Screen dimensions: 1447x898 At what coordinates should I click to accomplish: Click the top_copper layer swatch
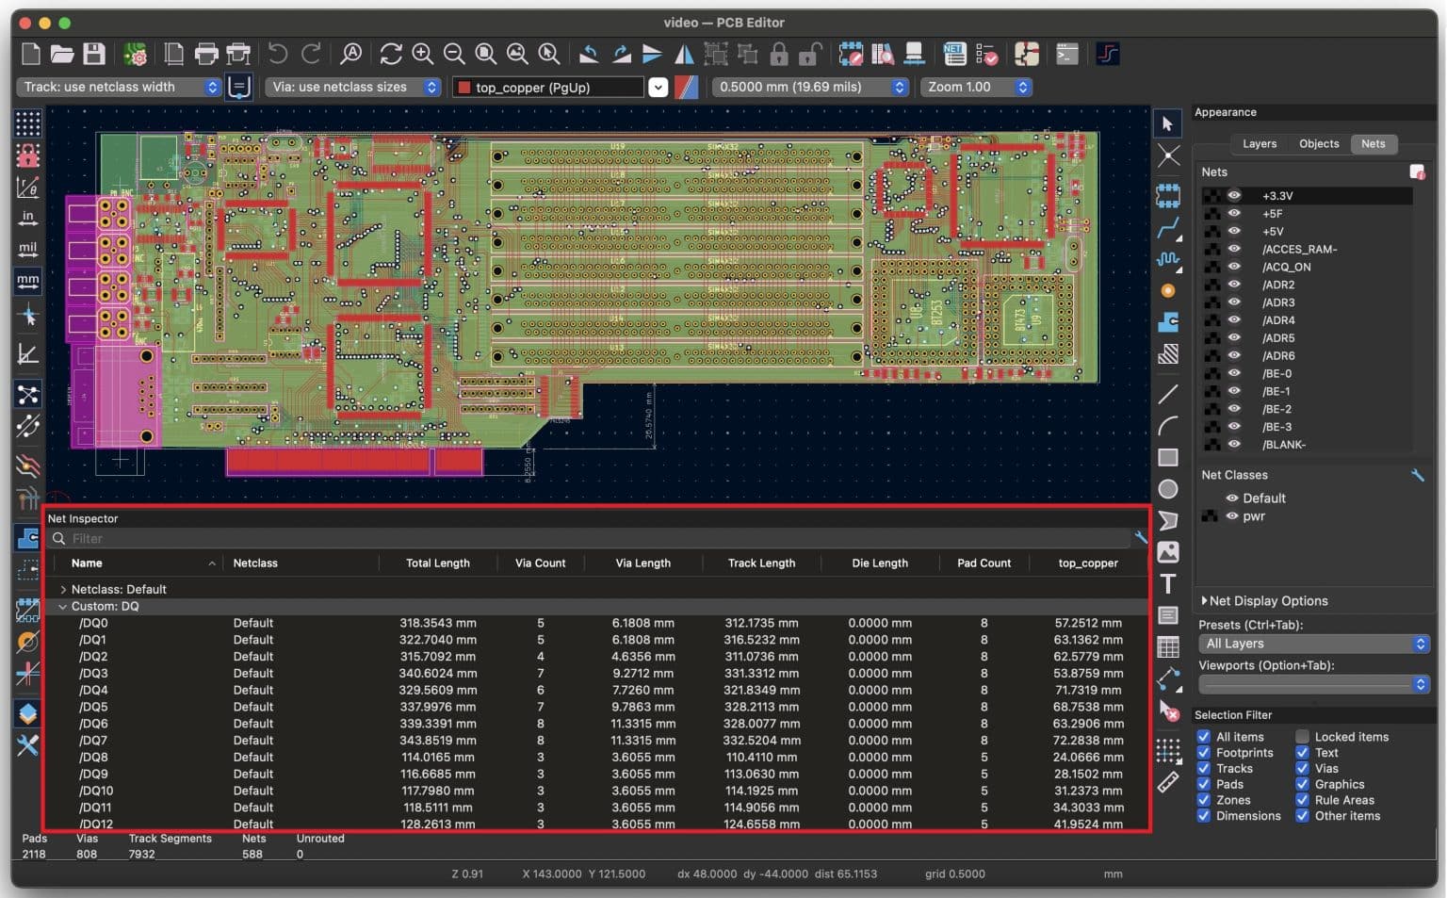tap(463, 87)
